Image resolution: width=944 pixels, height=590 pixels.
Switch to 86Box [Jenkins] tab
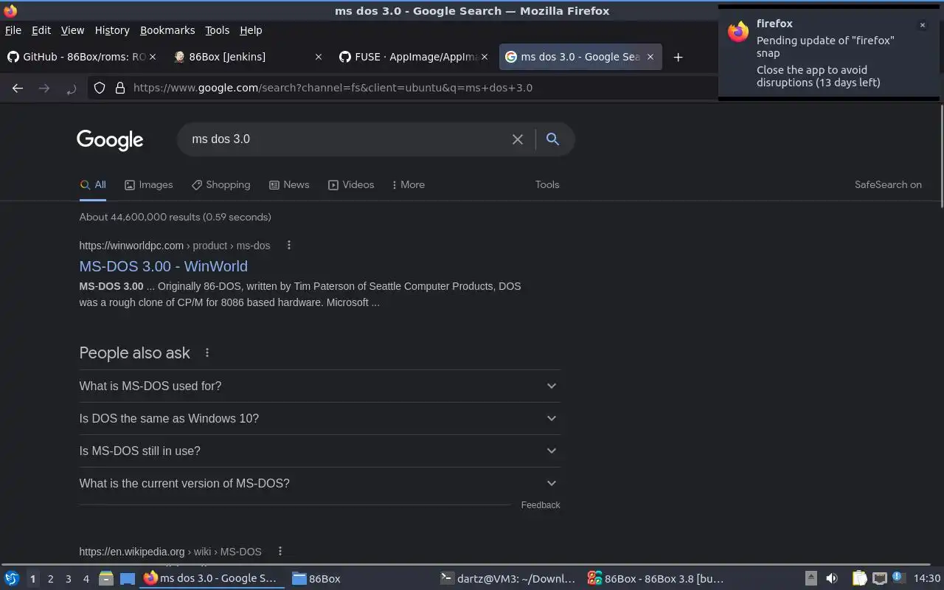(x=248, y=57)
